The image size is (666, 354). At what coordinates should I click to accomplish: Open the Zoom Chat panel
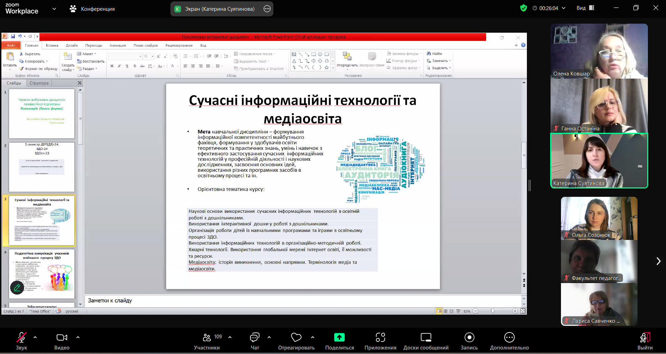pos(255,341)
